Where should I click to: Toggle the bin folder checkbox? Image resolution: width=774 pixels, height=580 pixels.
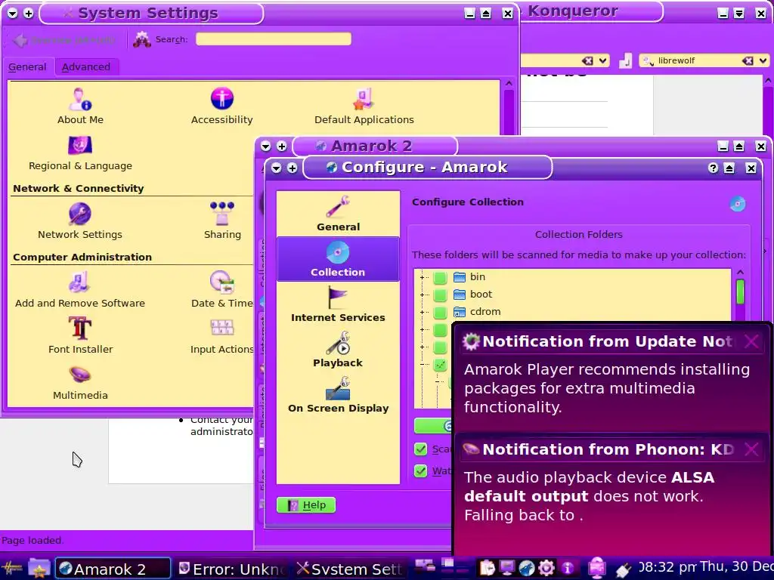[441, 277]
